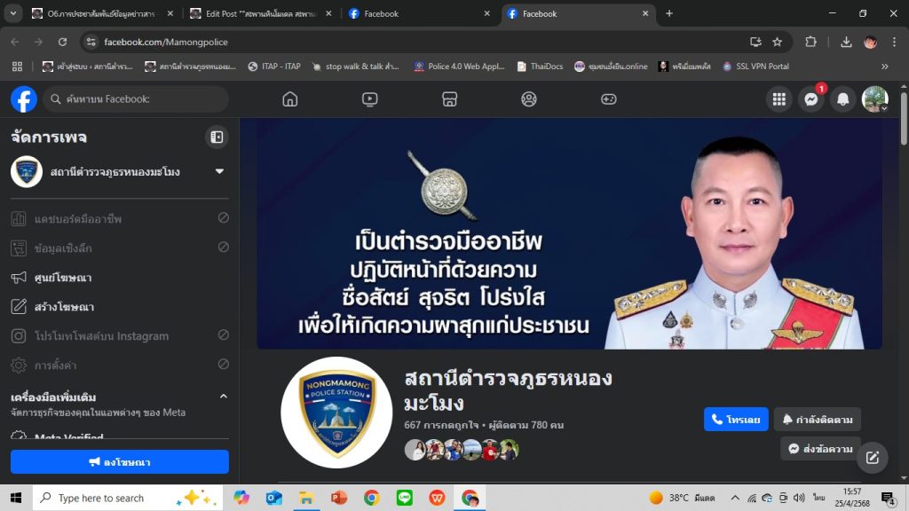
Task: Open LINE app from the taskbar
Action: point(405,498)
